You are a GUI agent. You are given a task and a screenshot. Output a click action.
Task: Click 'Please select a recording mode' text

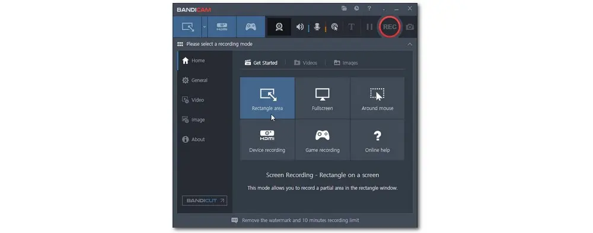tap(219, 44)
